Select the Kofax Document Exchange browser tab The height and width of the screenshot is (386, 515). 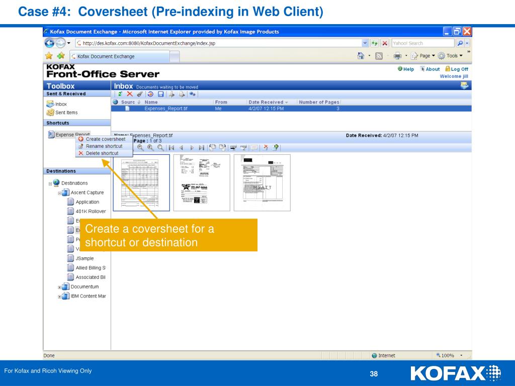tap(120, 56)
